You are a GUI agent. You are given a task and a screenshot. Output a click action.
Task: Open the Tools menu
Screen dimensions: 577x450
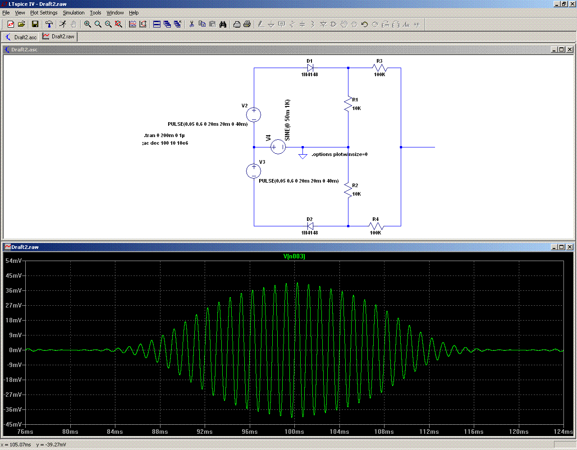coord(95,13)
